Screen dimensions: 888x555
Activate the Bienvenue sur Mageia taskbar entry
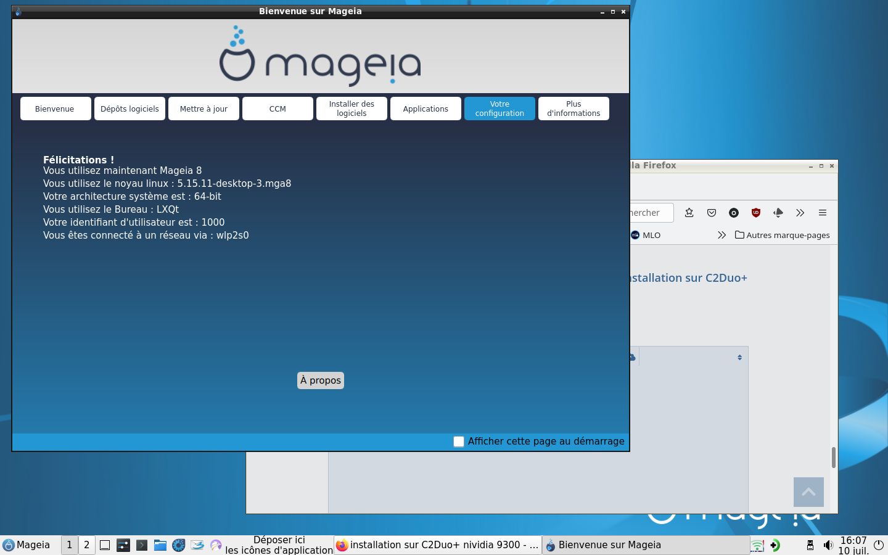tap(645, 545)
